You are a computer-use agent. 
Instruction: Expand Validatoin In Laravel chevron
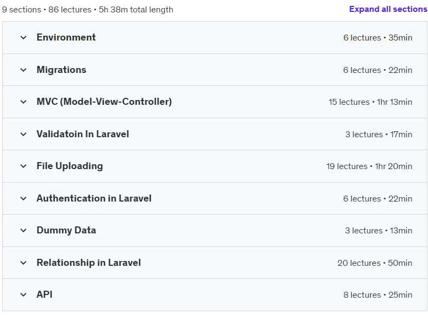click(x=23, y=134)
